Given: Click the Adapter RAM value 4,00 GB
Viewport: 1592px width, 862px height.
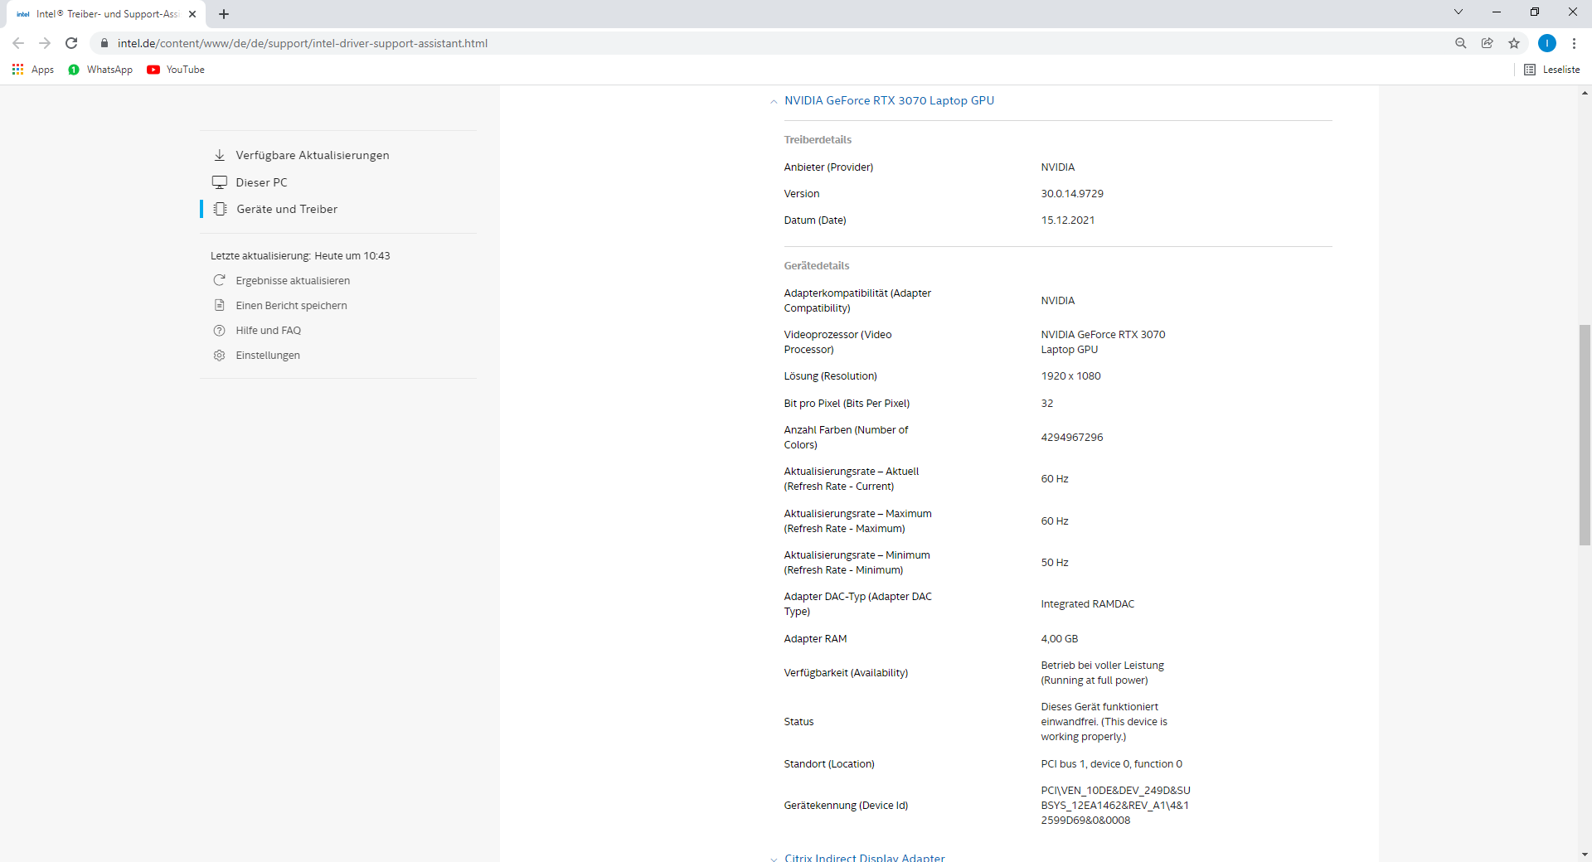Looking at the screenshot, I should tap(1060, 639).
